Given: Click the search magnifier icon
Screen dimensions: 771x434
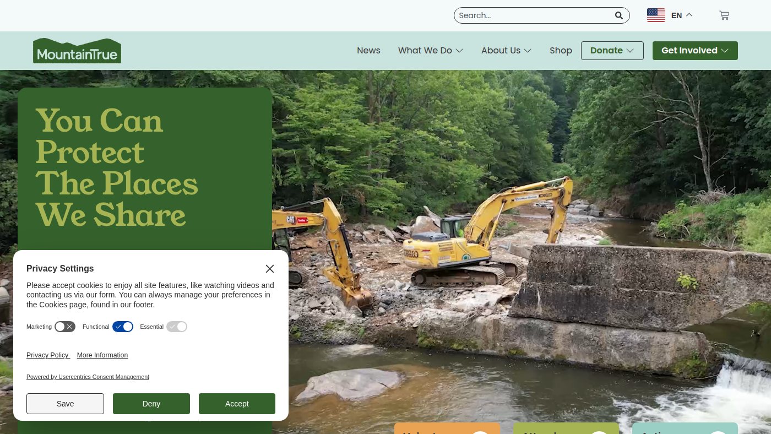Looking at the screenshot, I should (619, 15).
